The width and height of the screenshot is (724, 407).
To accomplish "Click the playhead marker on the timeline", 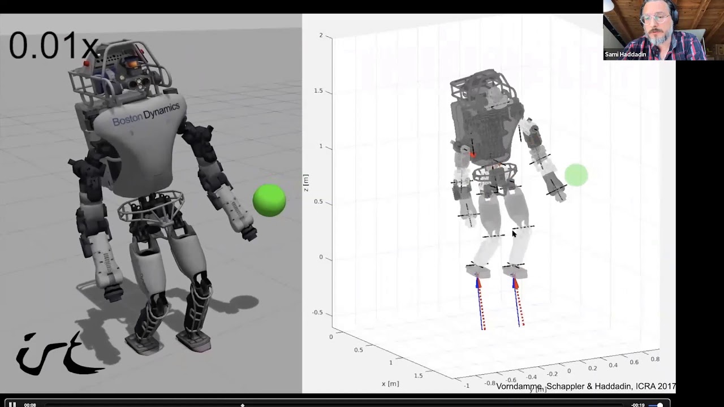I will (243, 405).
